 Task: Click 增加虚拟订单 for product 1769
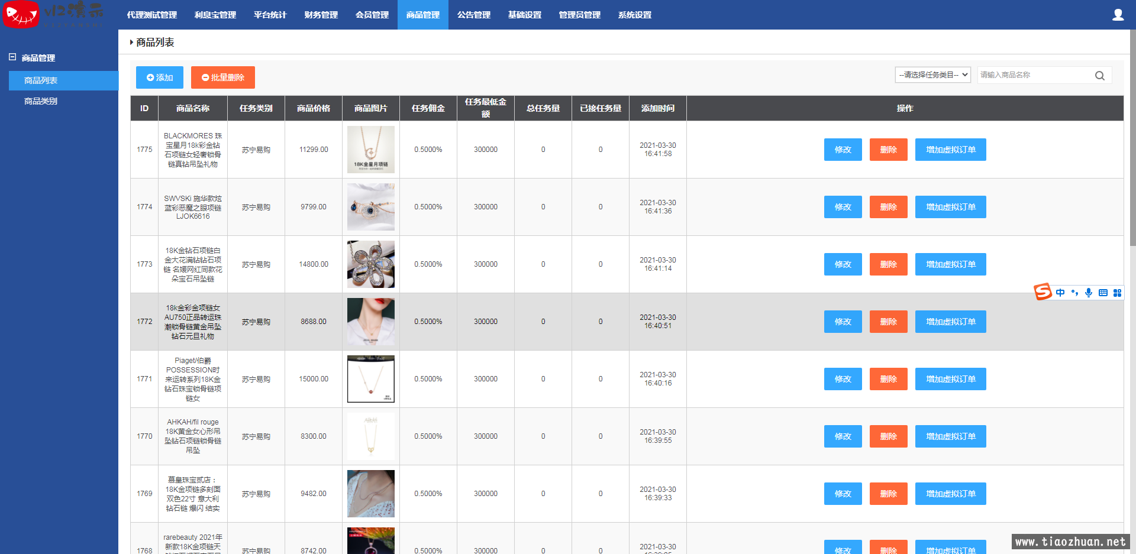(951, 494)
